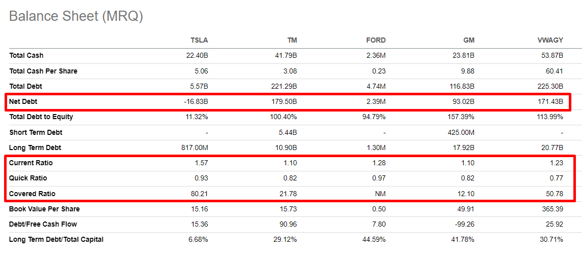Image resolution: width=582 pixels, height=257 pixels.
Task: Click Long Term Debt/Total Capital label
Action: pyautogui.click(x=56, y=239)
